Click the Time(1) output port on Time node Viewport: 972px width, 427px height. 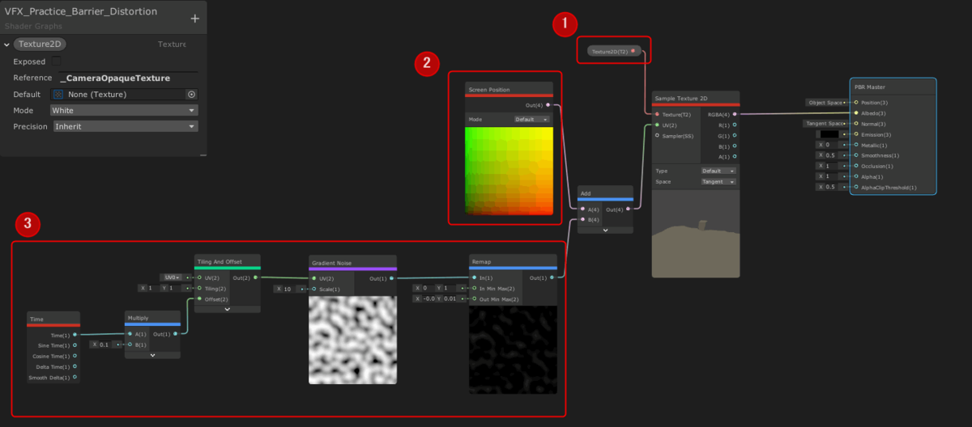75,334
